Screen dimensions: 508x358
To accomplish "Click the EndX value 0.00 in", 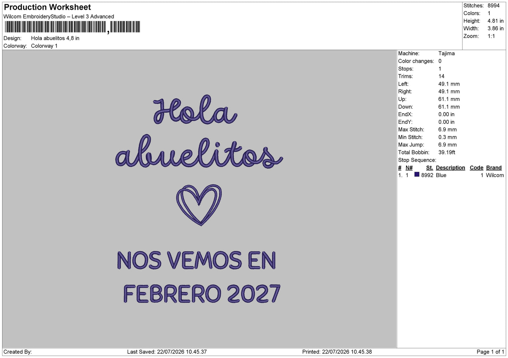I will pyautogui.click(x=446, y=114).
